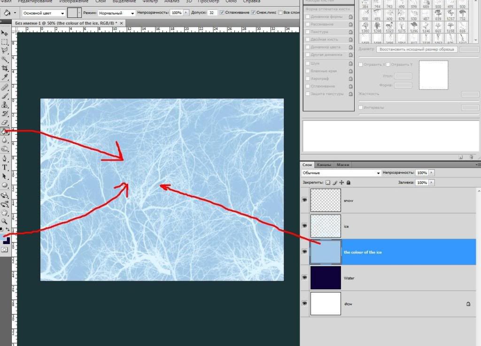Screen dimensions: 481x346
Task: Open the Основной цвет fill source dropdown
Action: click(x=44, y=13)
